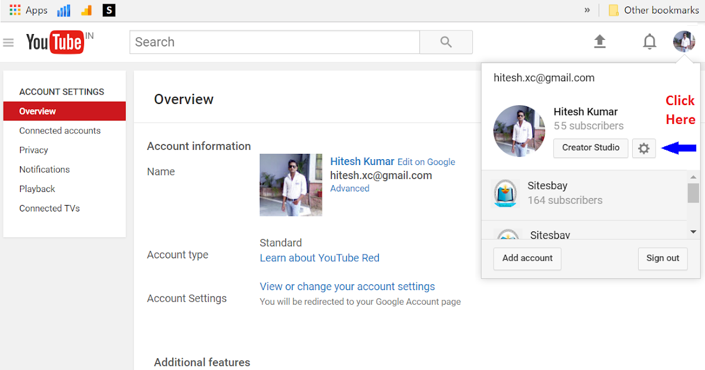Open the Privacy settings page
705x370 pixels.
(x=33, y=150)
